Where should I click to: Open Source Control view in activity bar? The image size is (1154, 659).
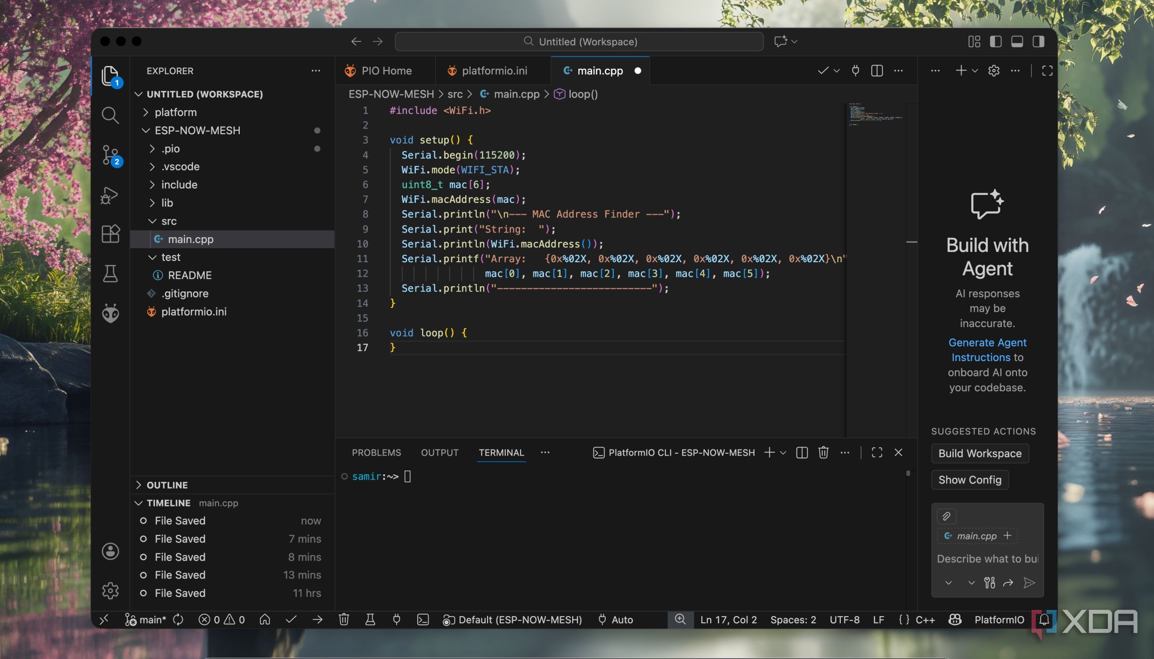click(x=110, y=154)
